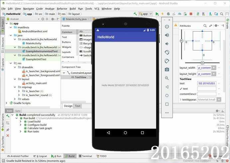
Task: Open the layout_height dropdown
Action: [x=214, y=74]
